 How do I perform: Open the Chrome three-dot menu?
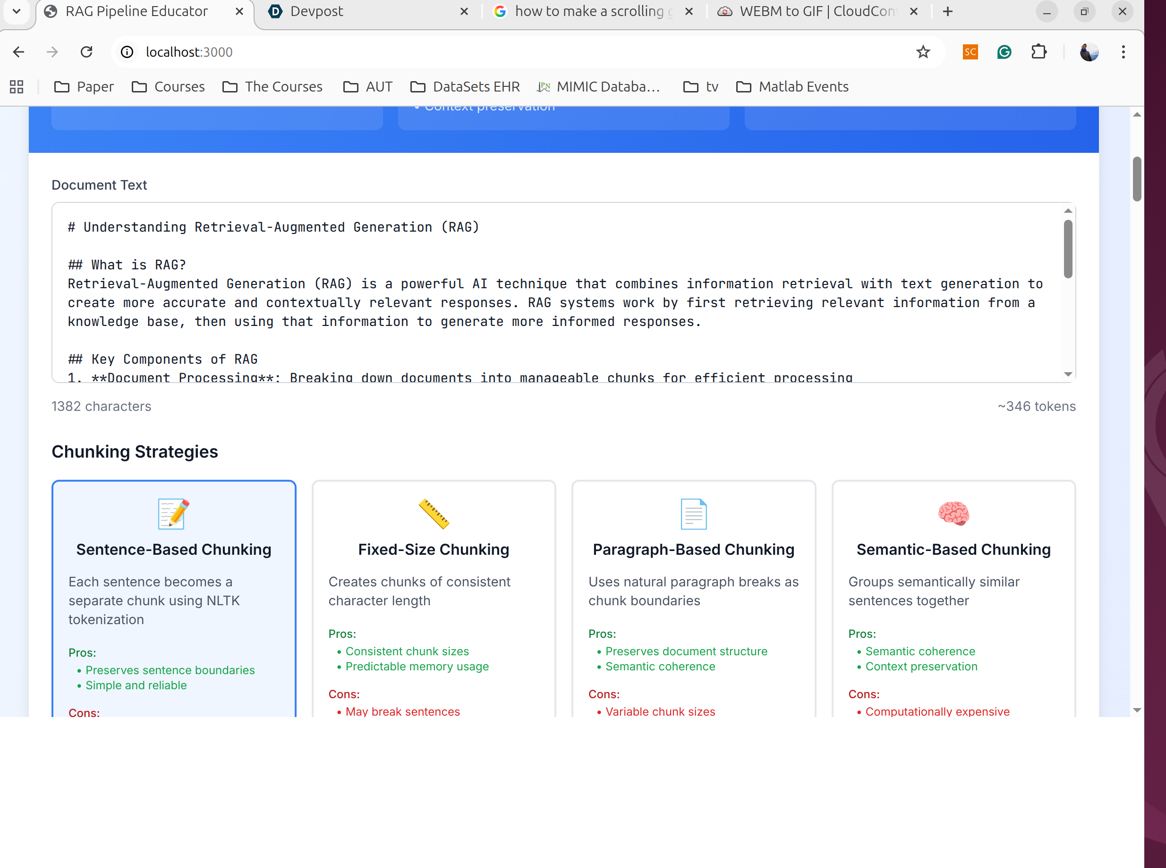(1123, 52)
